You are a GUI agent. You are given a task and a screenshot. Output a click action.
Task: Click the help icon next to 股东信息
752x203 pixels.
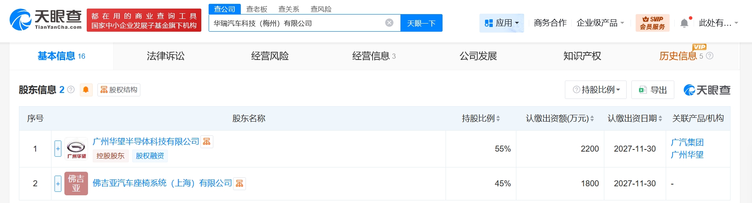coord(71,90)
